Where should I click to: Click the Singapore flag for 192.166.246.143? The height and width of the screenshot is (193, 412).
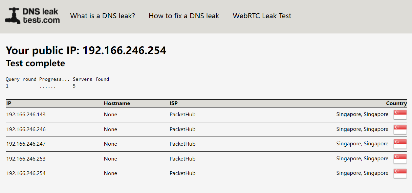coord(400,115)
